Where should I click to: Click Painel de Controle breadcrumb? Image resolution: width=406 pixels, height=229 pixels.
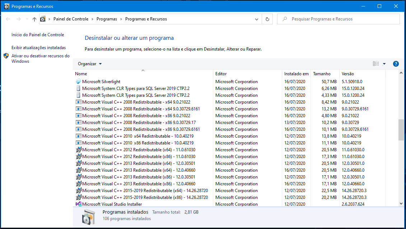[71, 19]
